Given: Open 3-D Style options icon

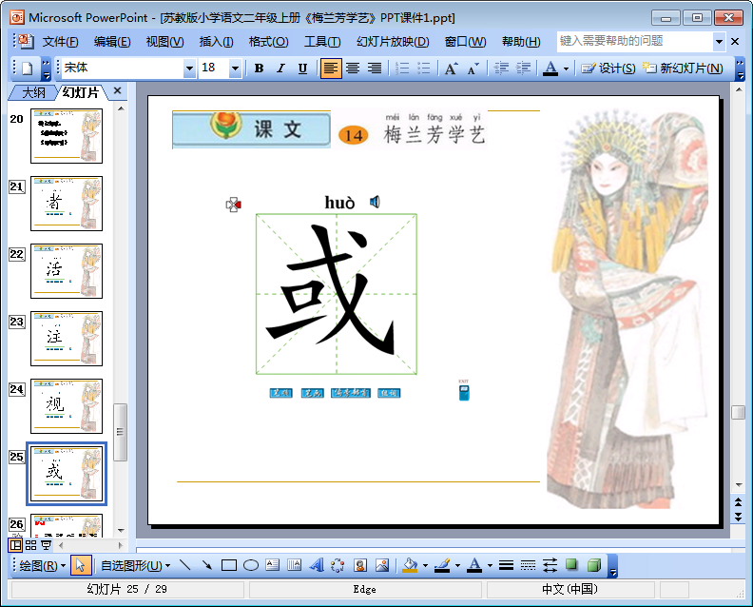Looking at the screenshot, I should click(x=594, y=565).
